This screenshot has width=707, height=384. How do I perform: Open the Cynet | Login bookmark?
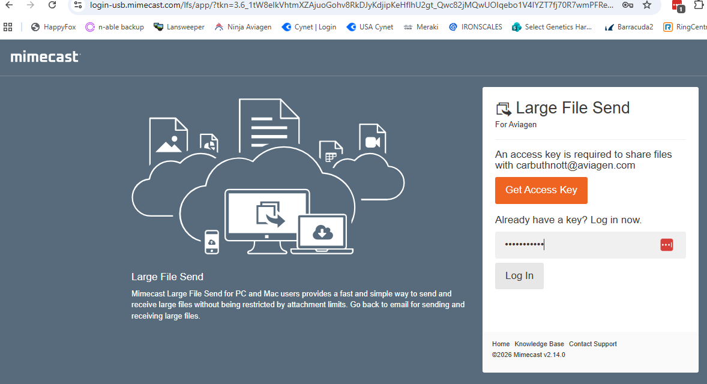(x=309, y=27)
